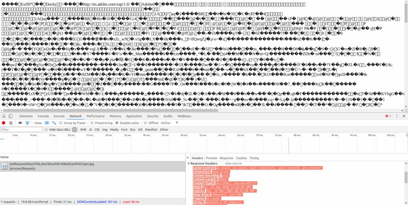Click the view source link
The width and height of the screenshot is (408, 205).
click(x=233, y=163)
